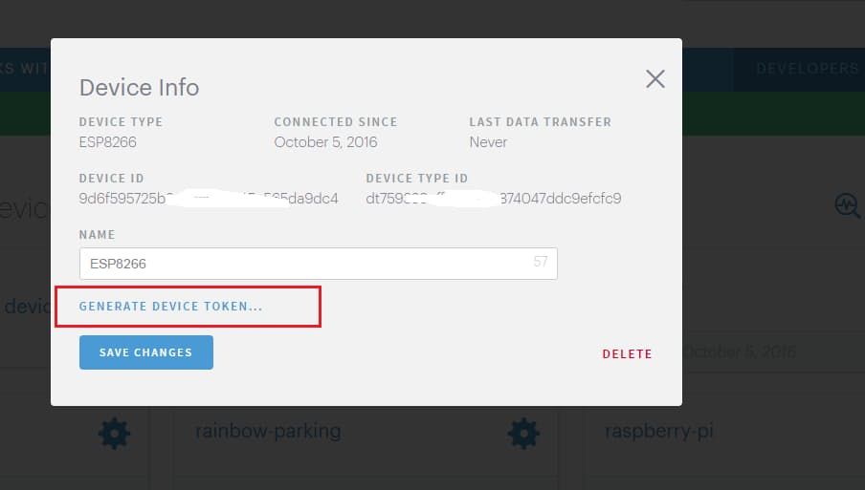Screen dimensions: 865x490
Task: Open the data activity magnifier icon
Action: pyautogui.click(x=847, y=204)
